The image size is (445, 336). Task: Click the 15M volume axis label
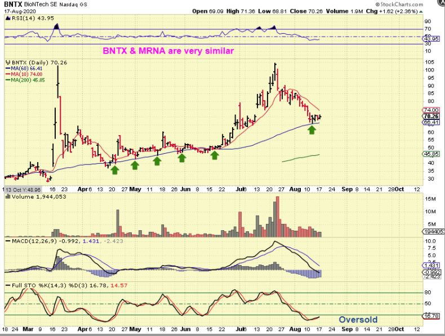coord(430,199)
